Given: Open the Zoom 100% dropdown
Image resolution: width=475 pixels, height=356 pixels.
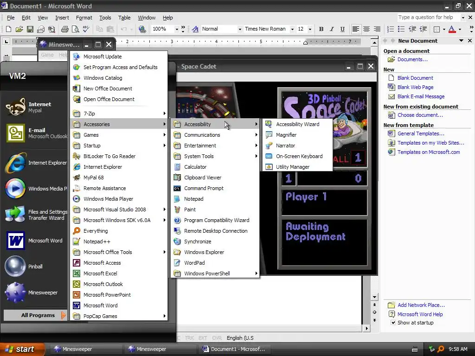Looking at the screenshot, I should (177, 29).
